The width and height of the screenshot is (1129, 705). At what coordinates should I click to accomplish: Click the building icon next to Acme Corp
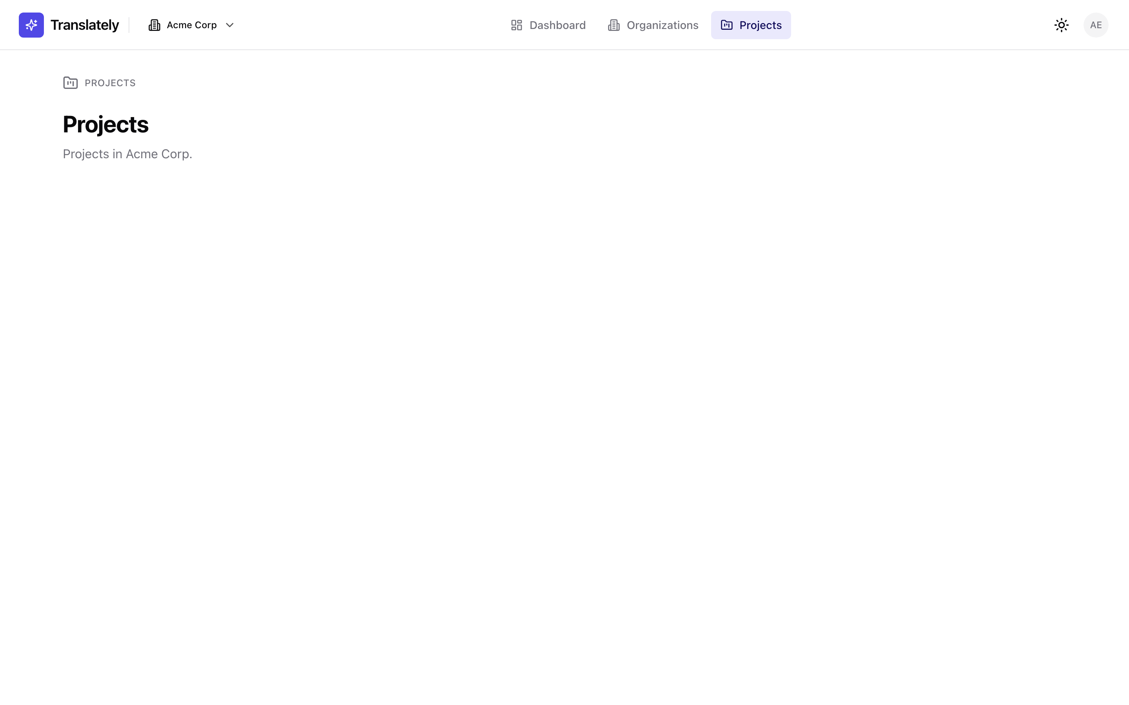point(154,25)
